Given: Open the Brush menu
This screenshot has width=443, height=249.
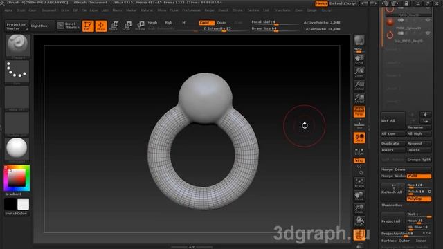Looking at the screenshot, I should point(21,10).
